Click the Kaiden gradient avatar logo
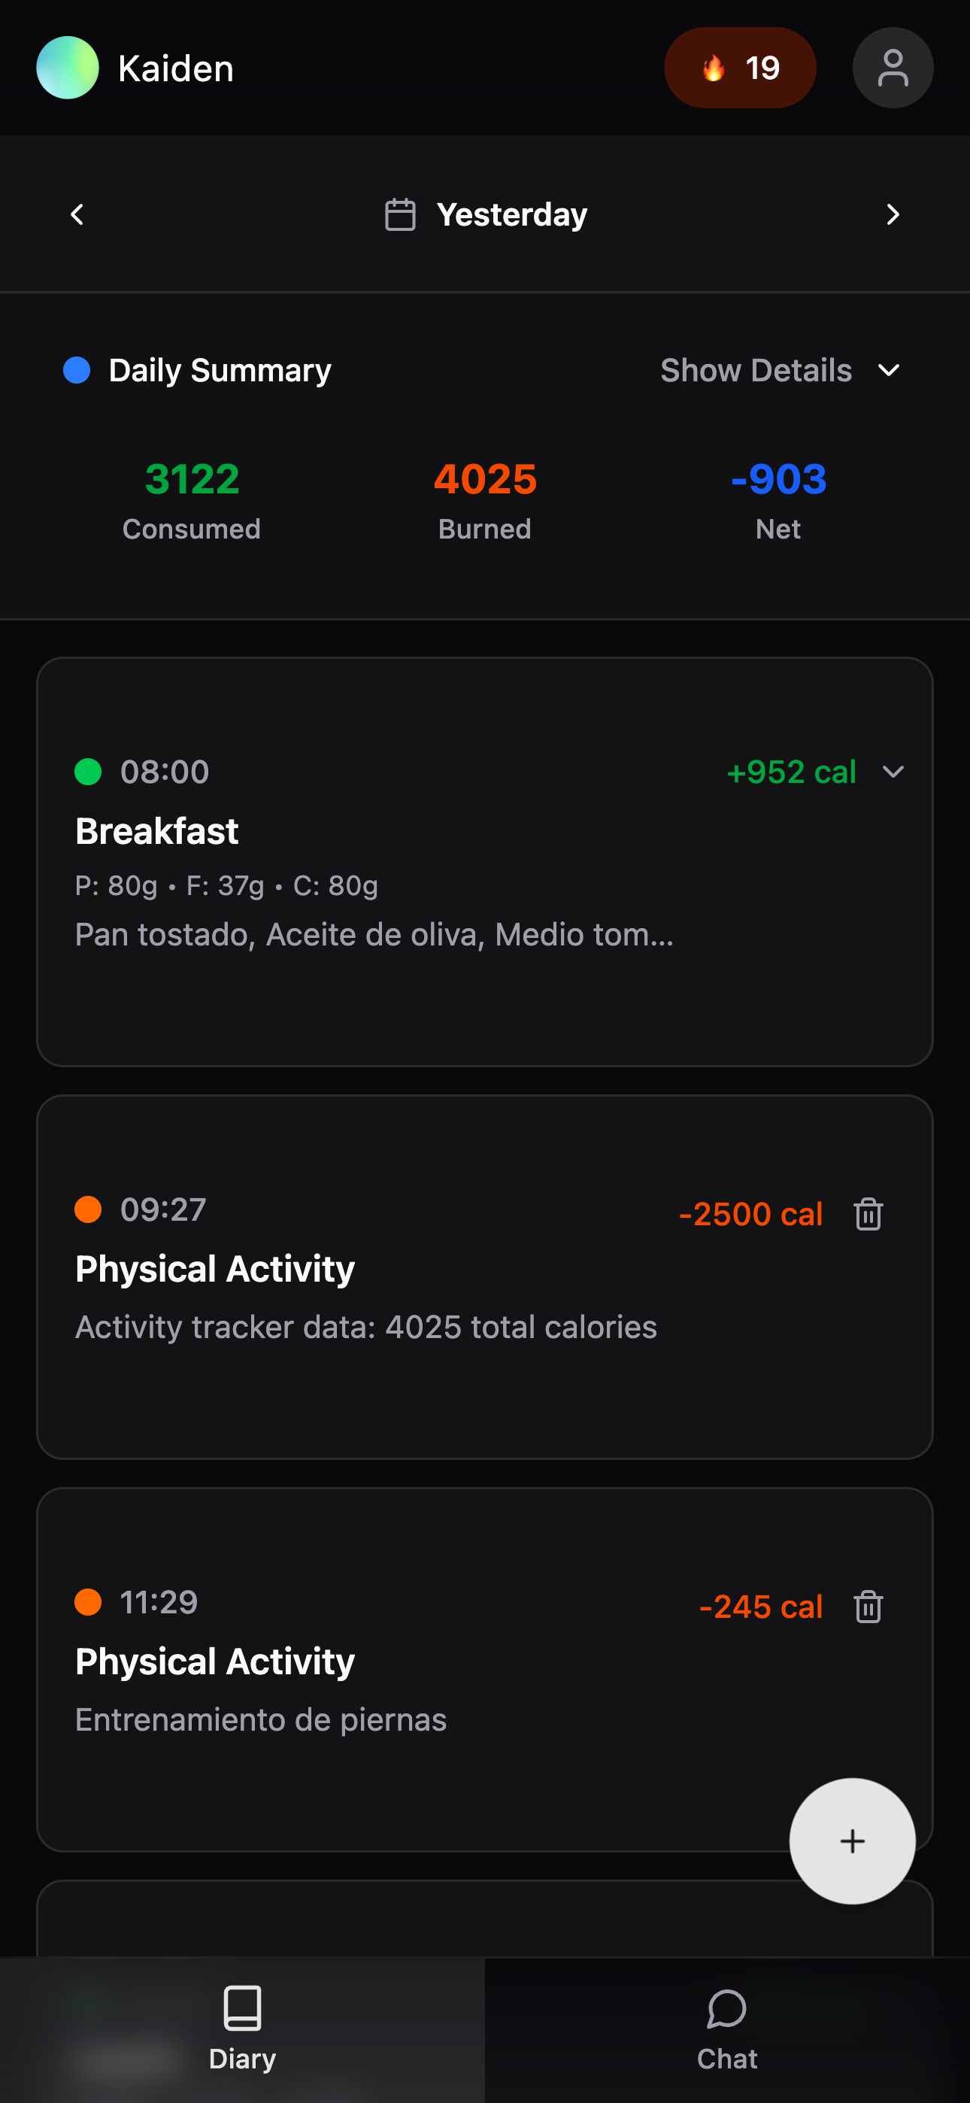970x2103 pixels. 68,68
